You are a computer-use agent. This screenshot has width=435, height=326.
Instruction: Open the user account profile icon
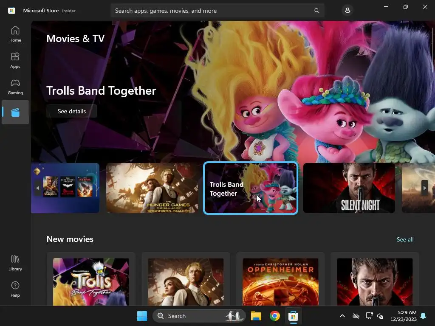click(x=347, y=11)
